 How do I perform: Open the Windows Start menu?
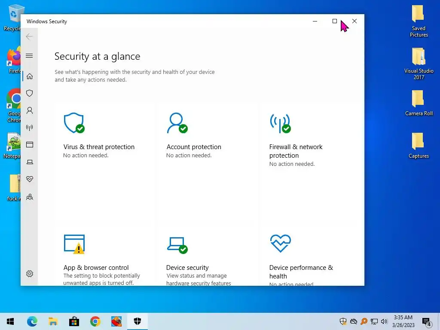tap(10, 321)
